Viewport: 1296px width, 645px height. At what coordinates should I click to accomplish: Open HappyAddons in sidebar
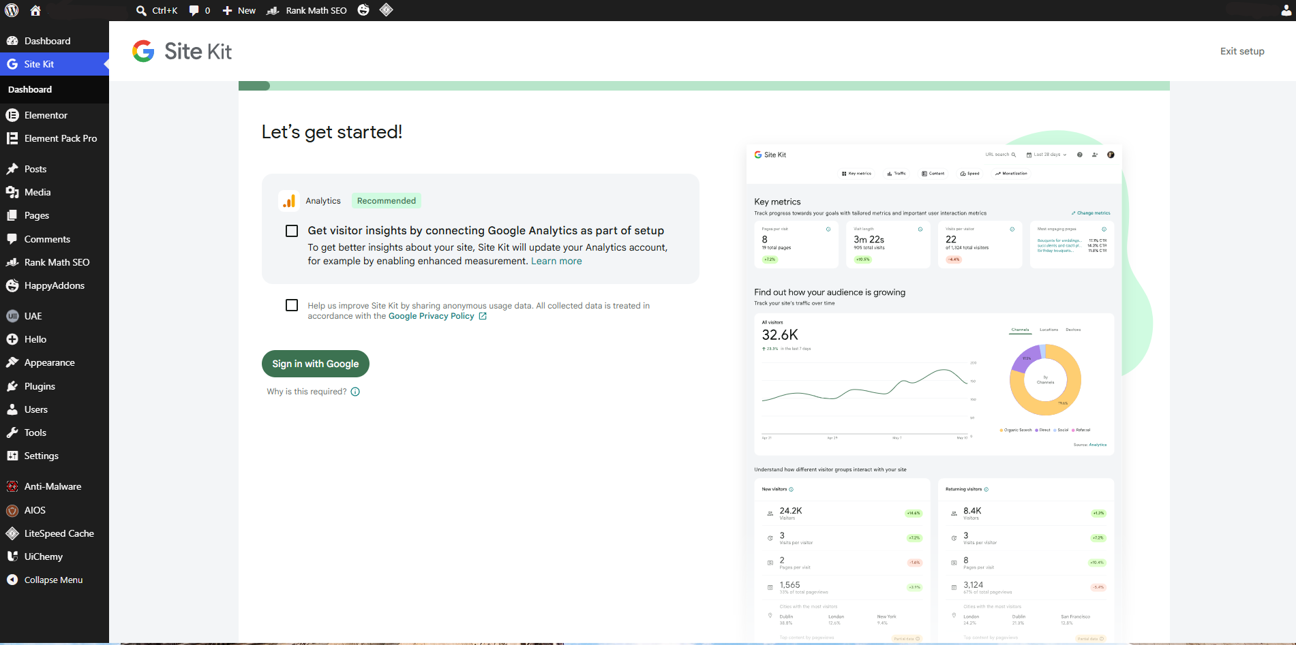tap(55, 285)
